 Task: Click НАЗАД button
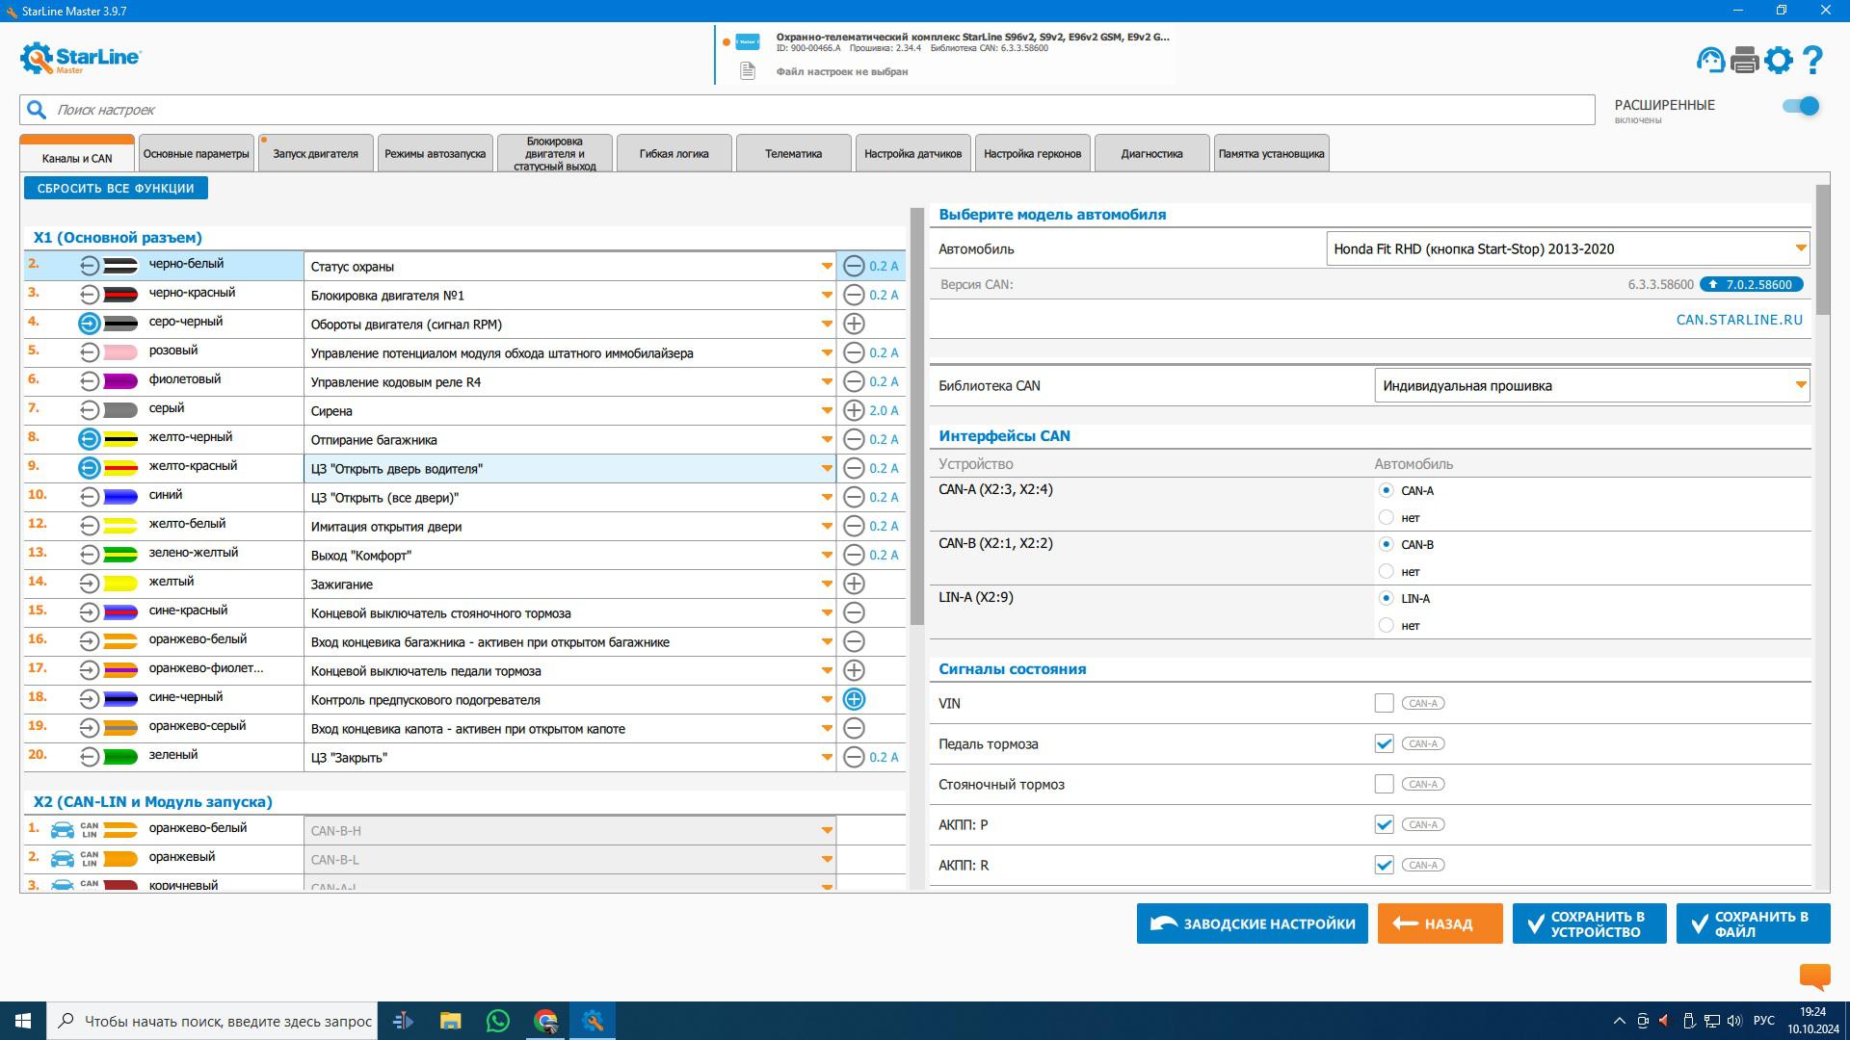(x=1440, y=923)
